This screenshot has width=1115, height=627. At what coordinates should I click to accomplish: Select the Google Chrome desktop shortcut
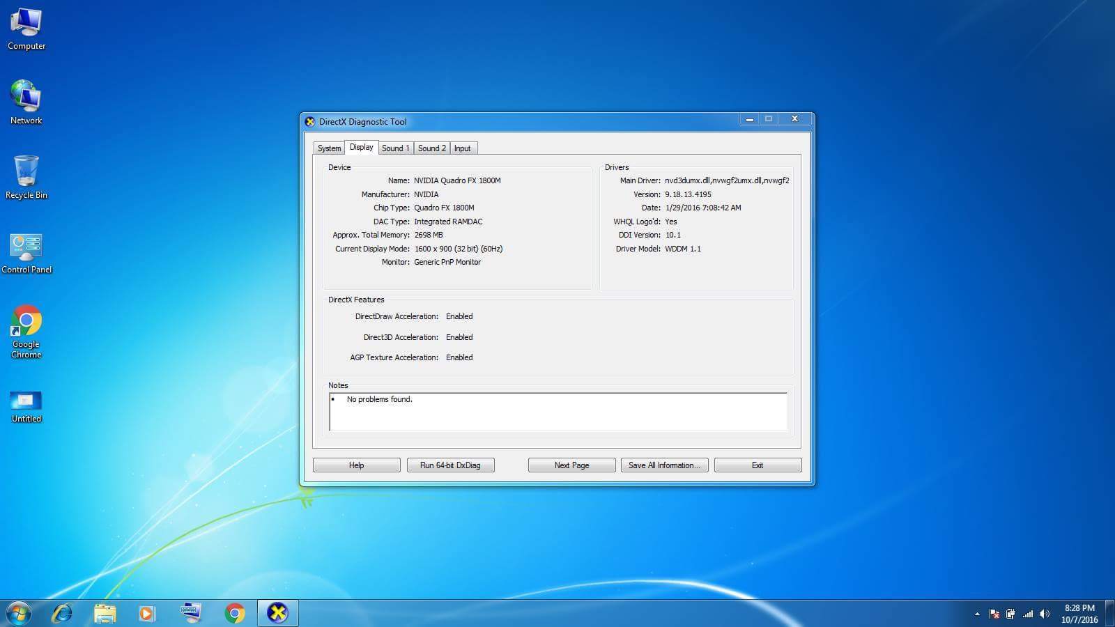pos(26,330)
